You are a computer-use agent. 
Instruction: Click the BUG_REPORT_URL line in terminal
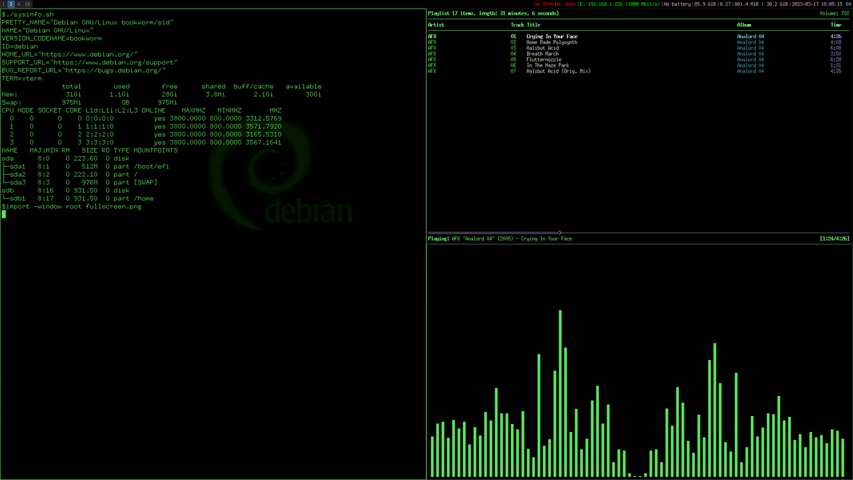(83, 70)
